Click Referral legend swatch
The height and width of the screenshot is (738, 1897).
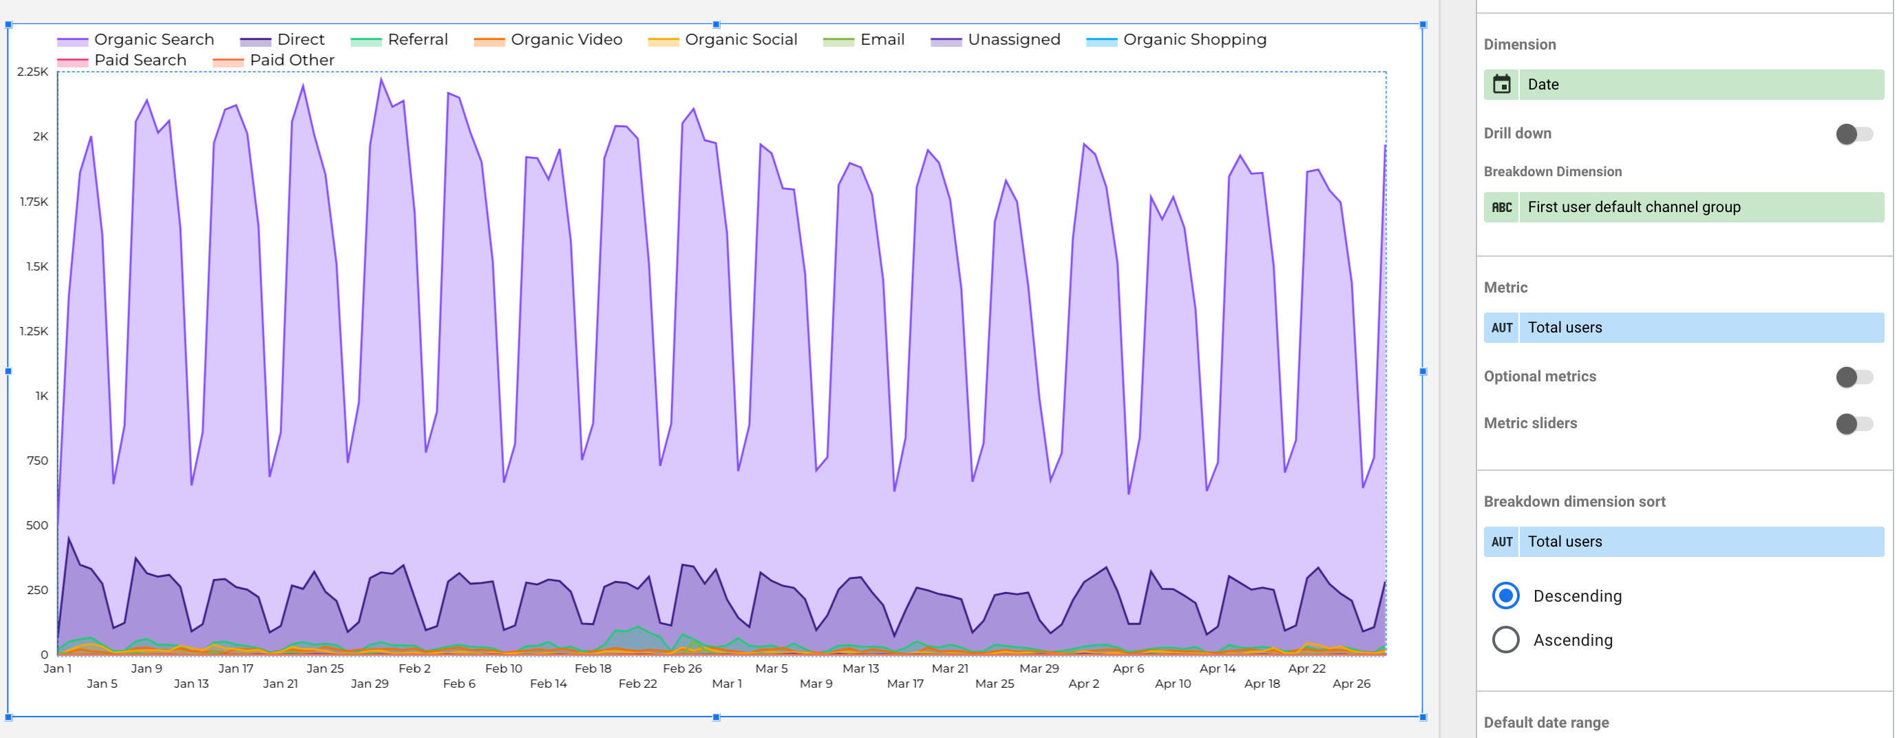[x=366, y=41]
